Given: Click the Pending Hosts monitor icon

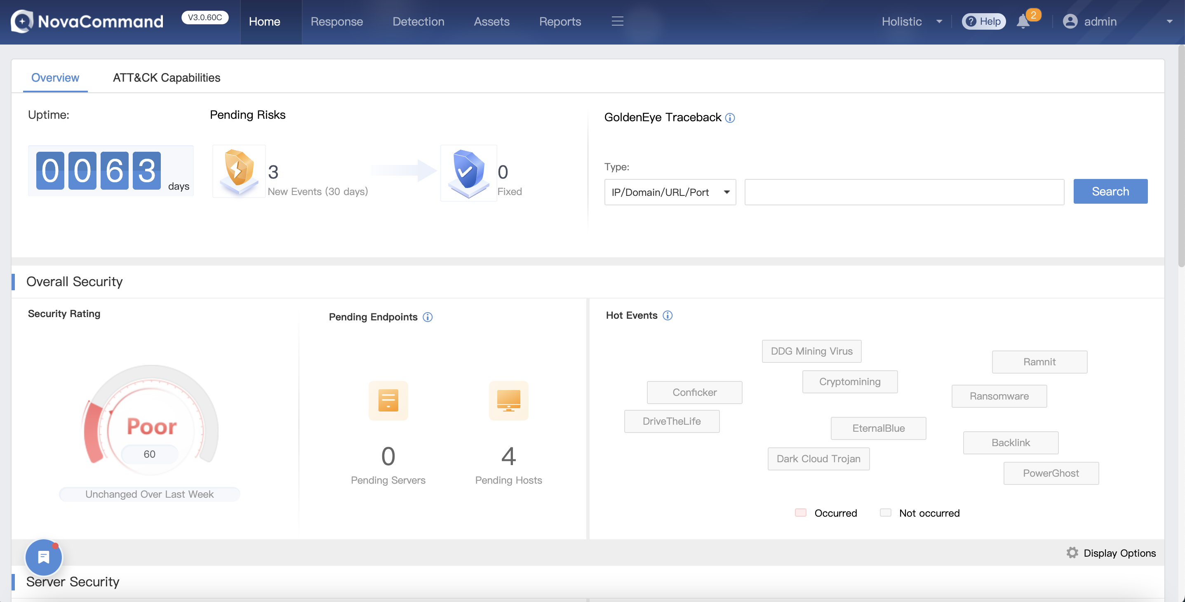Looking at the screenshot, I should pos(508,400).
